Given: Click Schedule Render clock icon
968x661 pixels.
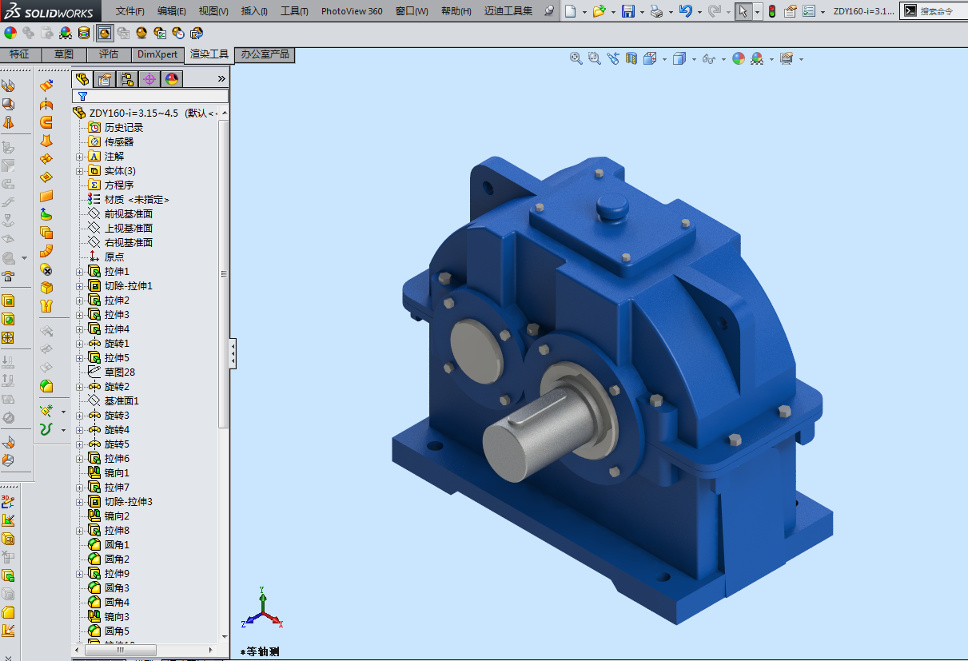Looking at the screenshot, I should [x=178, y=33].
